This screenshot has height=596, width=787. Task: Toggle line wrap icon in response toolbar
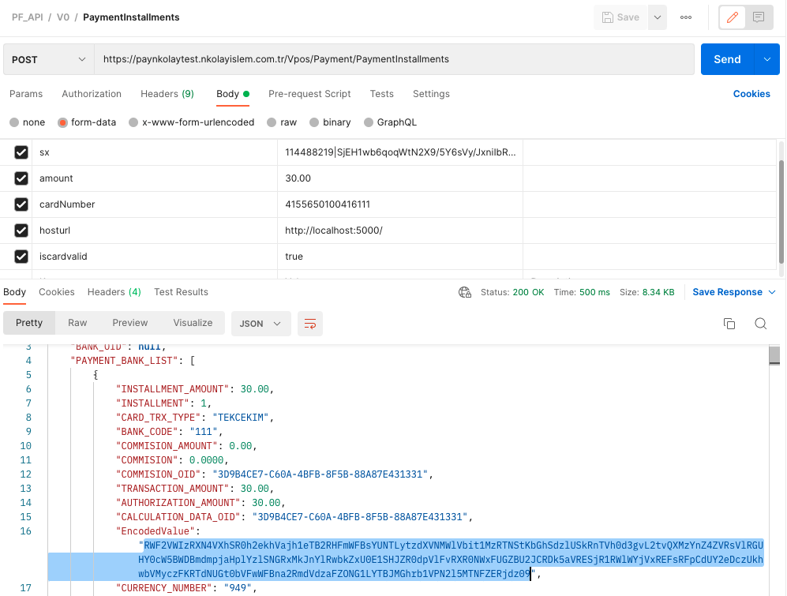coord(310,324)
